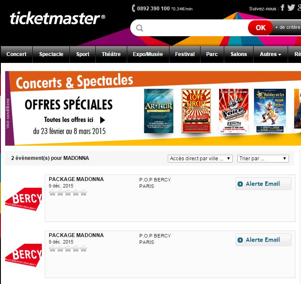Click the Facebook icon in header
This screenshot has width=301, height=284.
[x=282, y=8]
